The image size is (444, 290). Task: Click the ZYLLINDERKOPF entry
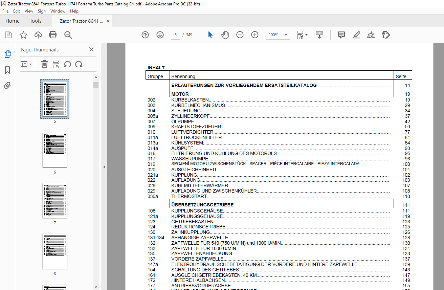point(190,116)
